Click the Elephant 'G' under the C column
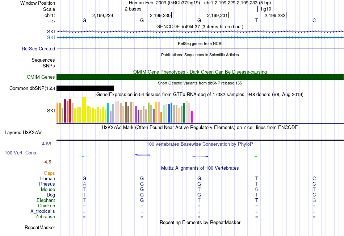Viewport: 344px width, 236px height. pos(314,200)
